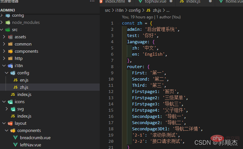Open the git blame author codelens

[151, 17]
